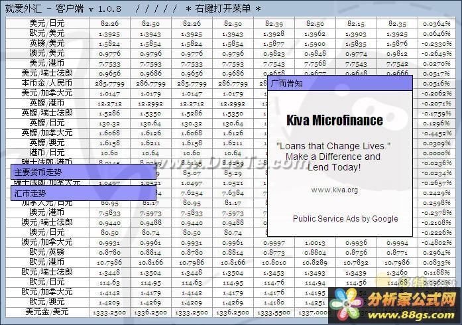Click the 0.0646% change in 欧元/美元 row
Viewport: 462px width, 325px height.
(x=437, y=34)
